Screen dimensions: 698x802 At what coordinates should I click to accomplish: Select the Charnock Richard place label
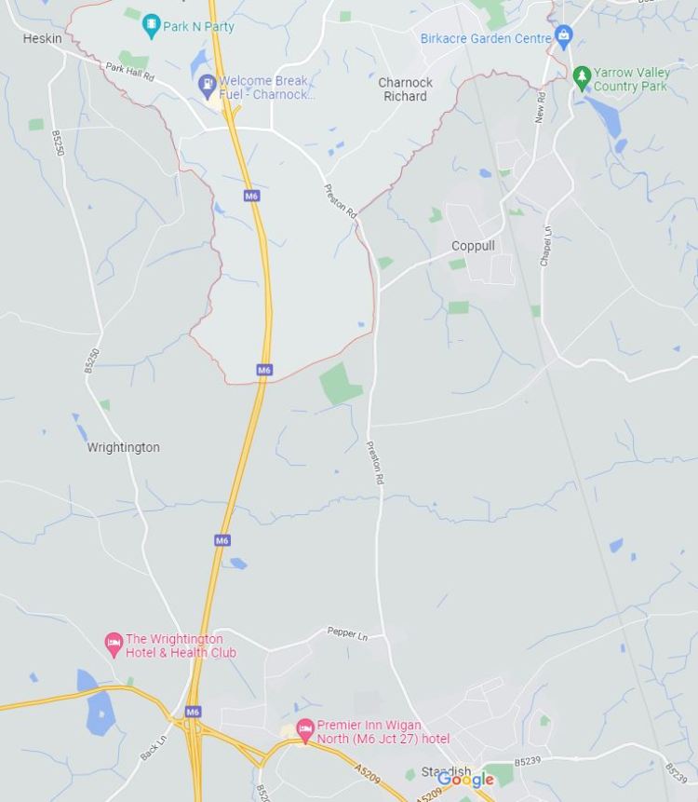[x=405, y=89]
